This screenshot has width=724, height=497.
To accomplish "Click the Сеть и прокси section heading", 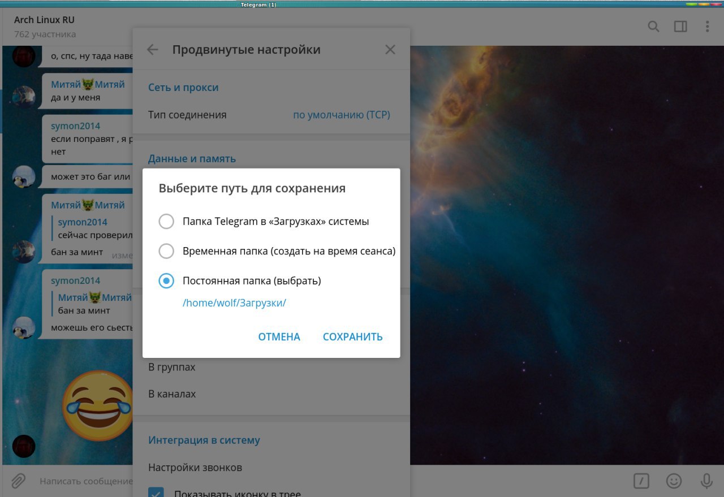I will coord(183,88).
